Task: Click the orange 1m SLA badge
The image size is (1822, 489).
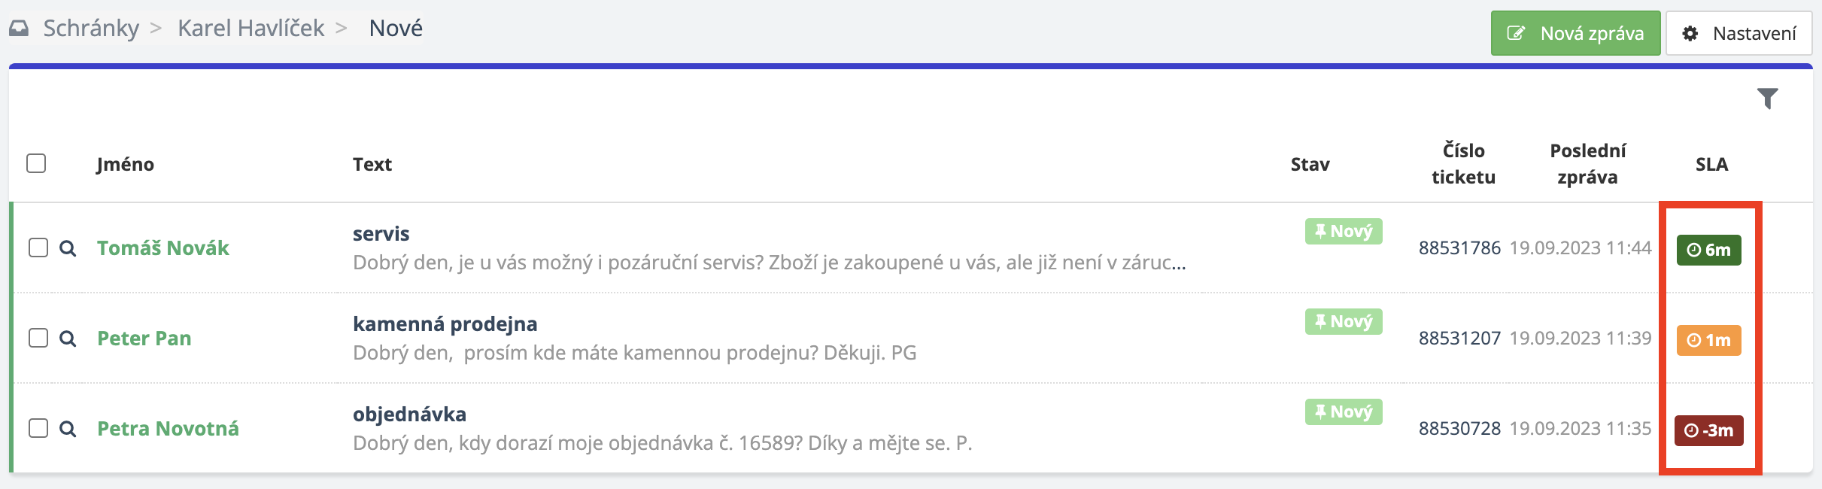Action: click(x=1708, y=340)
